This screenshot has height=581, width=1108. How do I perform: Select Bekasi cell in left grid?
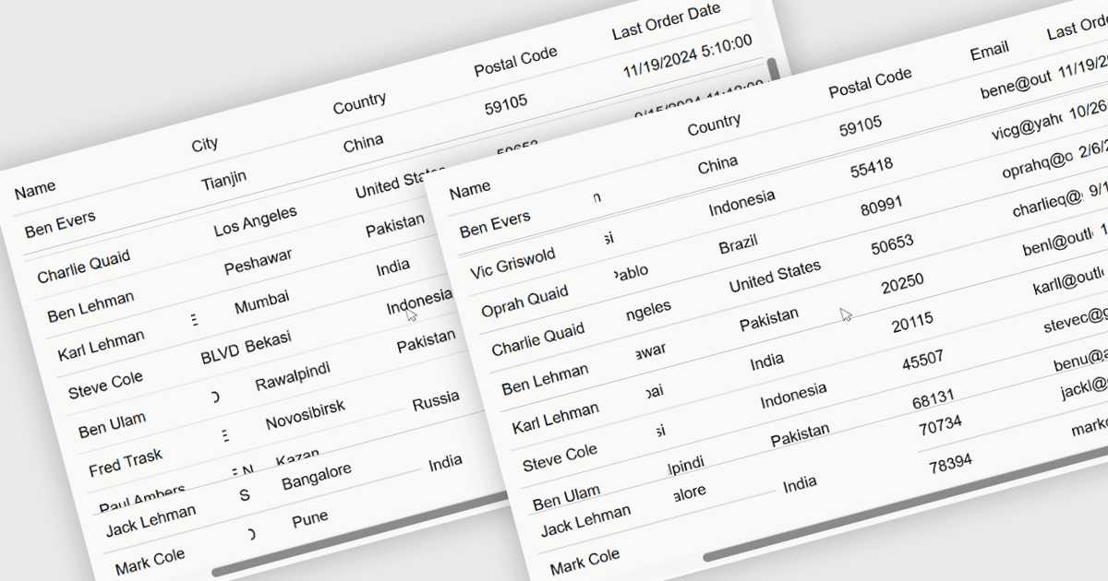[x=269, y=342]
